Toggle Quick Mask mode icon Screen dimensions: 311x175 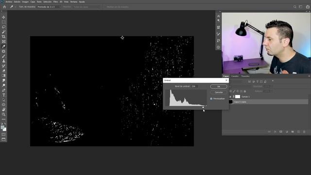pyautogui.click(x=3, y=135)
